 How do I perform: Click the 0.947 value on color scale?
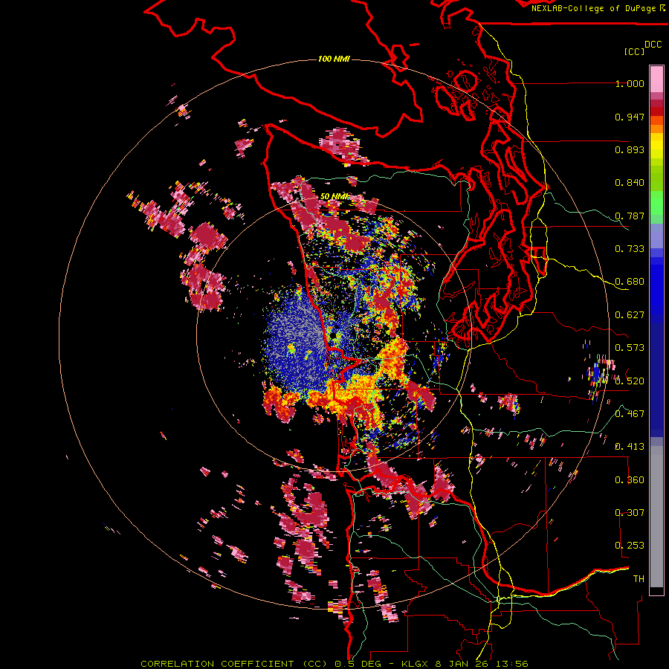coord(630,117)
